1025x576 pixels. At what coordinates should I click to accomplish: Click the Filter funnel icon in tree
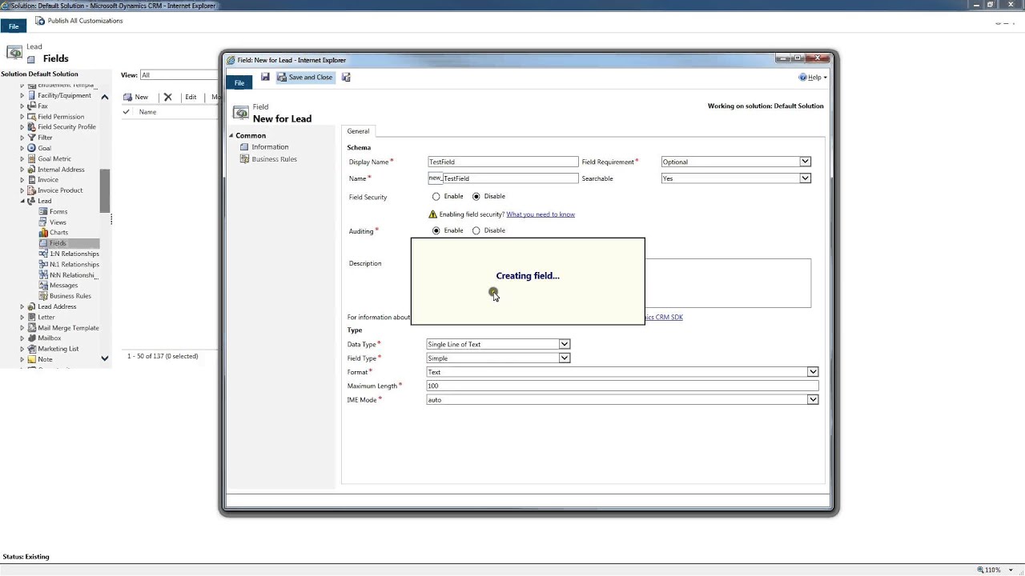tap(31, 138)
